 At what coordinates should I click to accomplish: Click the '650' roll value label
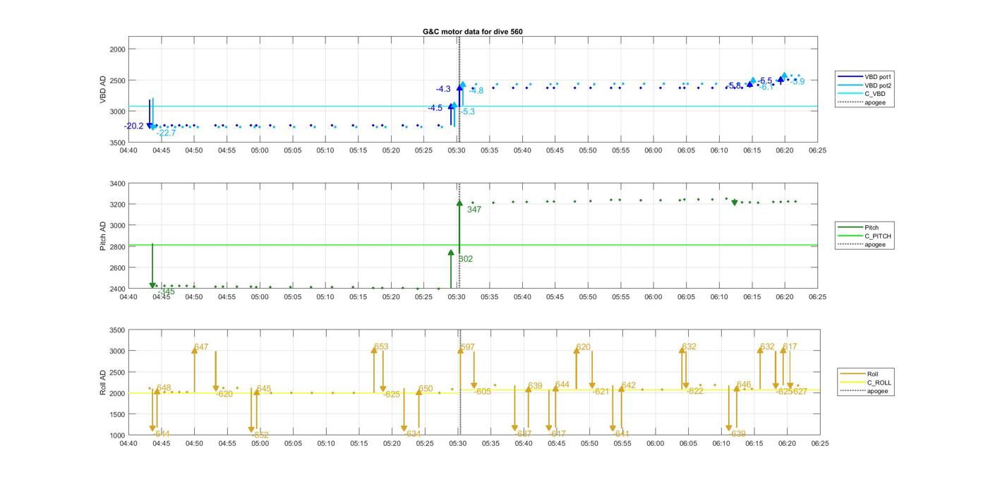(426, 389)
